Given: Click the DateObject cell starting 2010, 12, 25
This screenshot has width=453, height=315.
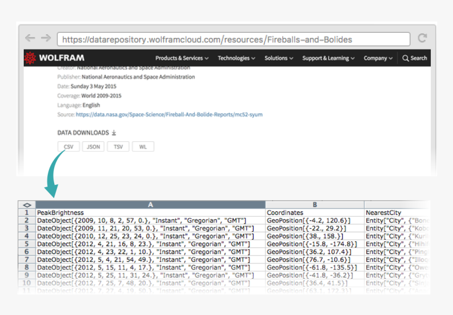Looking at the screenshot, I should pyautogui.click(x=151, y=236).
